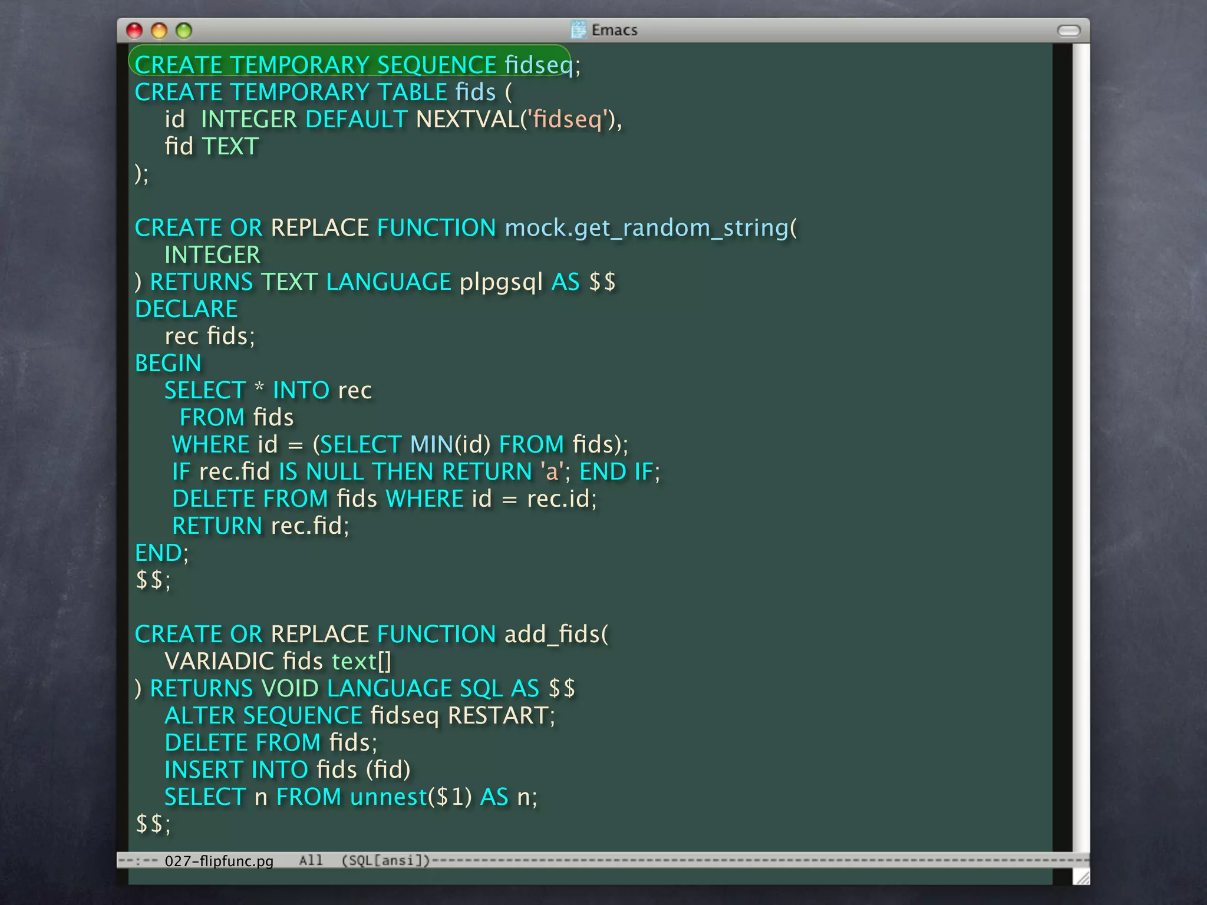Click the 'END;' line

point(162,553)
